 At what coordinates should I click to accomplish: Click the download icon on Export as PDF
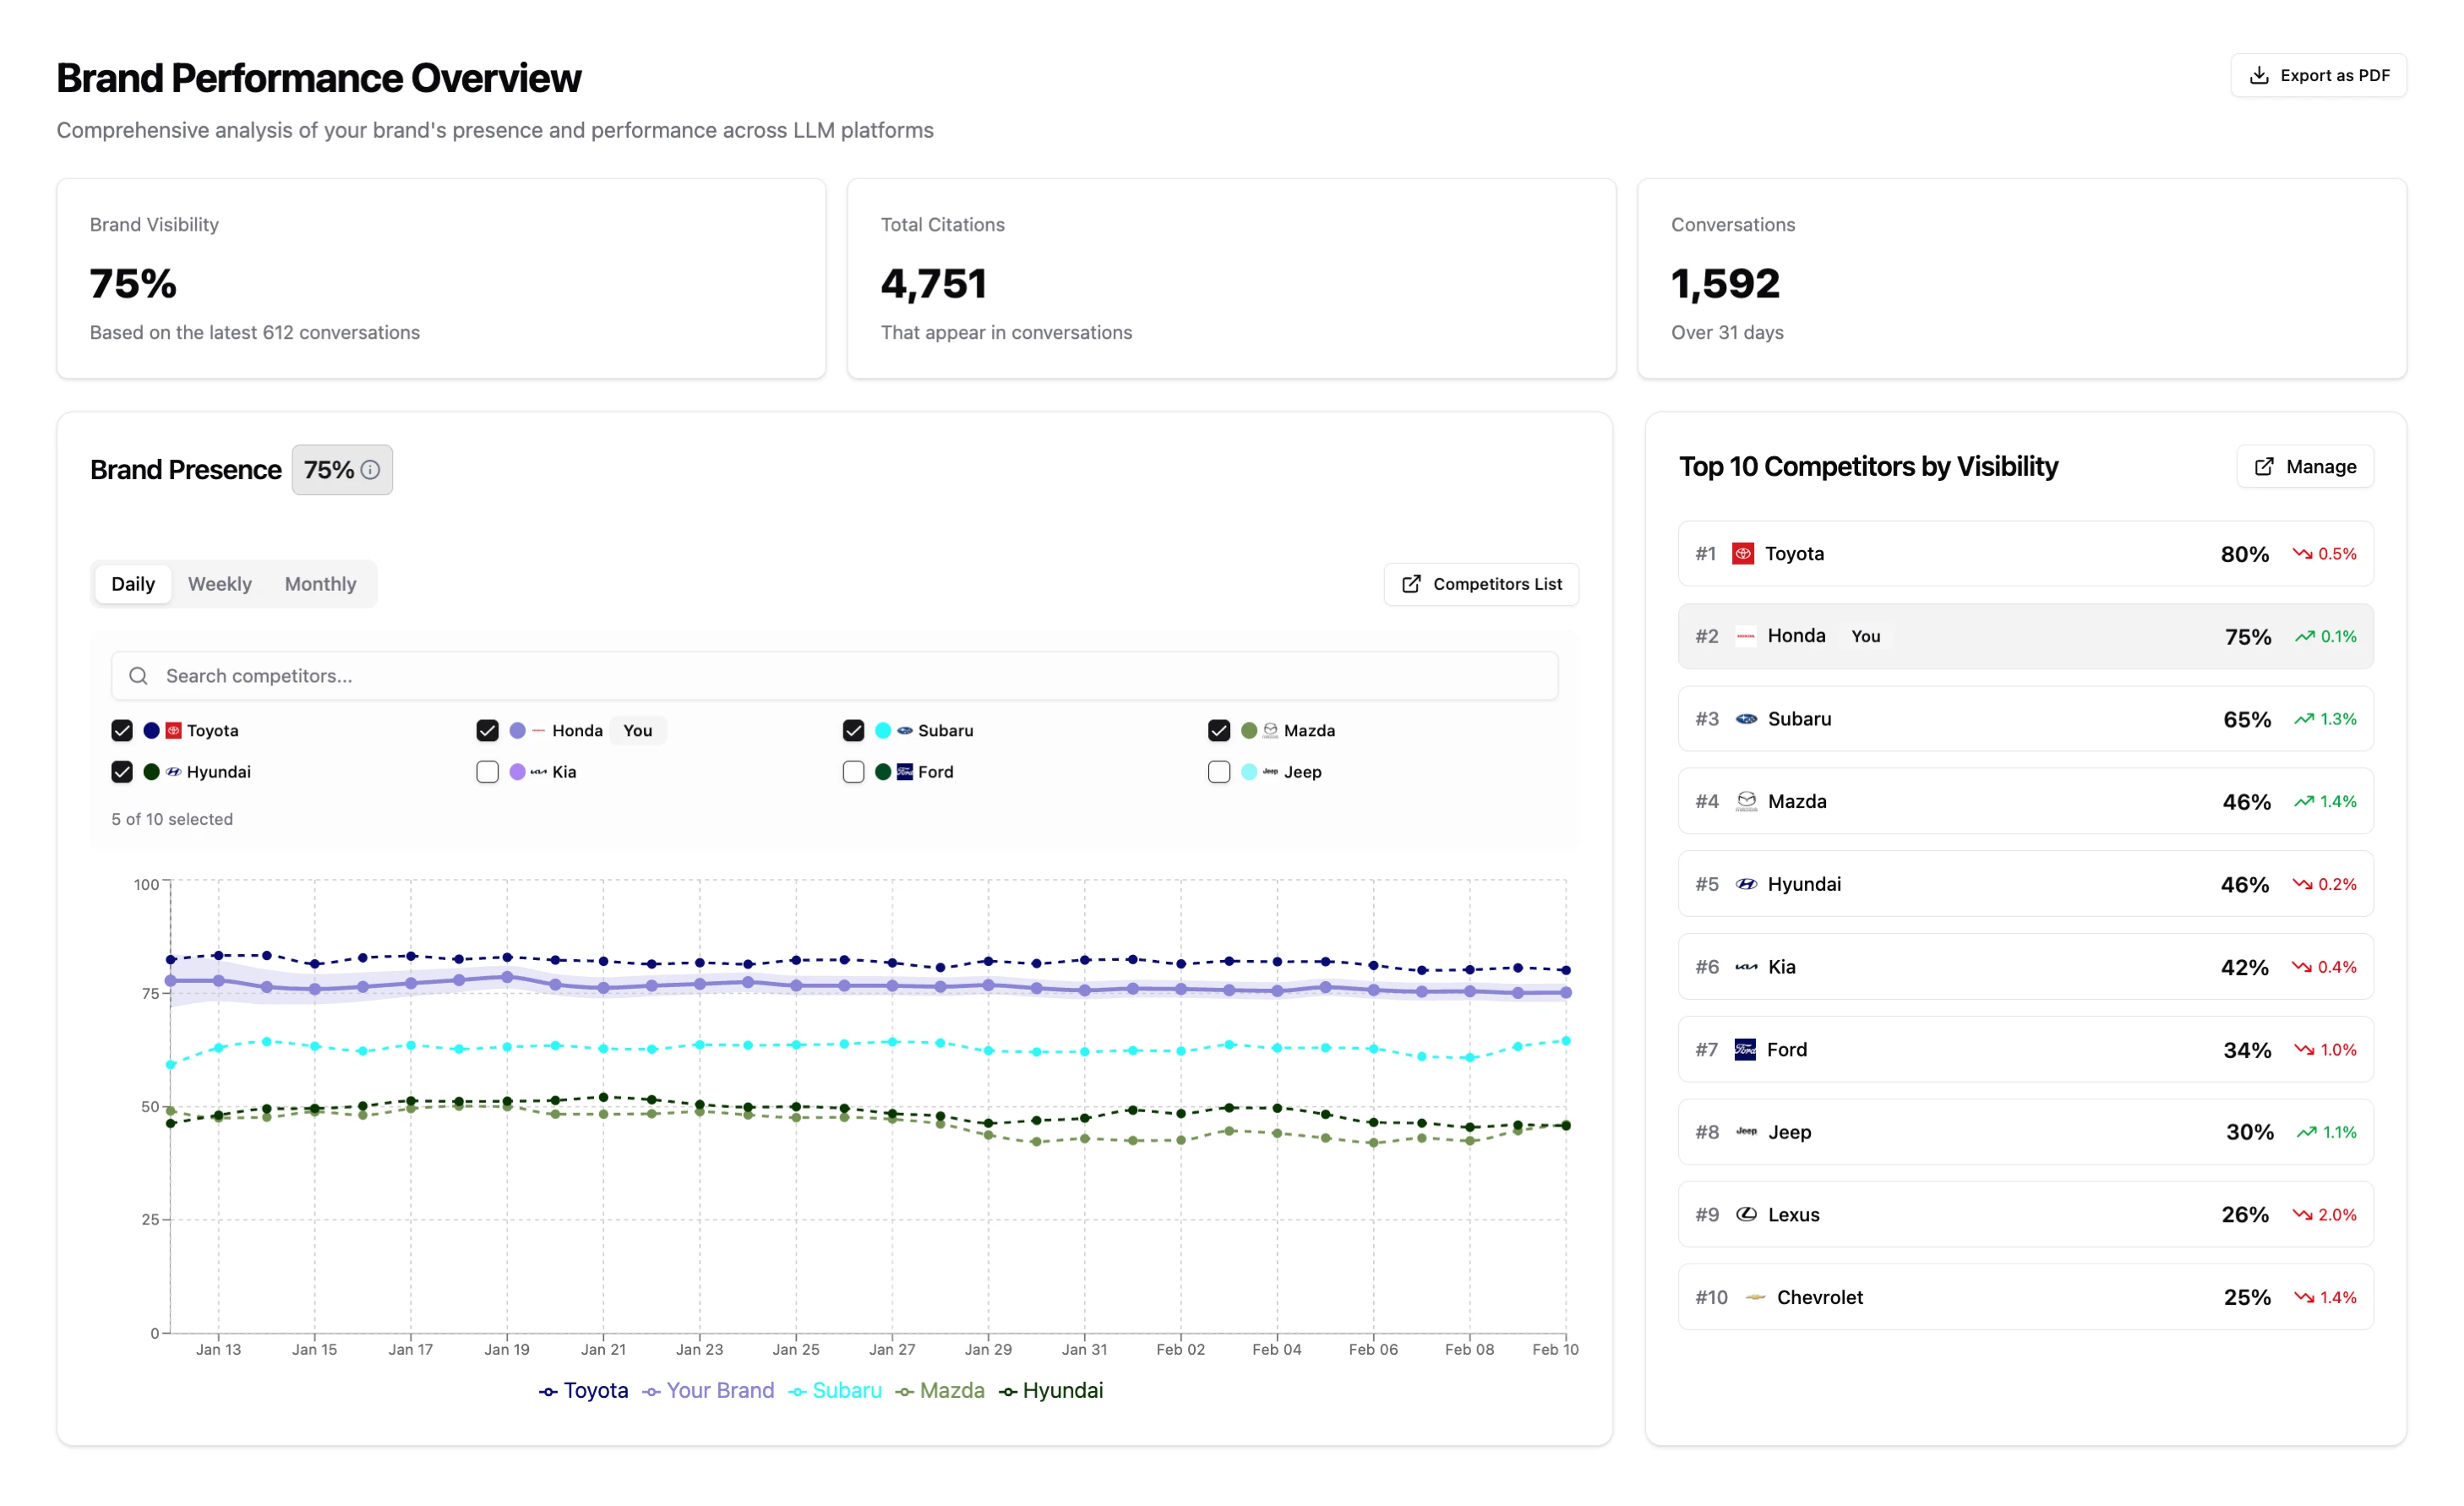click(2259, 74)
